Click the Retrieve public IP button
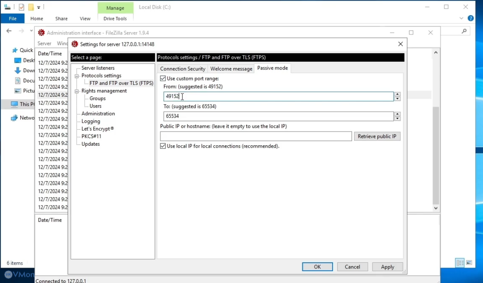483x283 pixels. [377, 136]
